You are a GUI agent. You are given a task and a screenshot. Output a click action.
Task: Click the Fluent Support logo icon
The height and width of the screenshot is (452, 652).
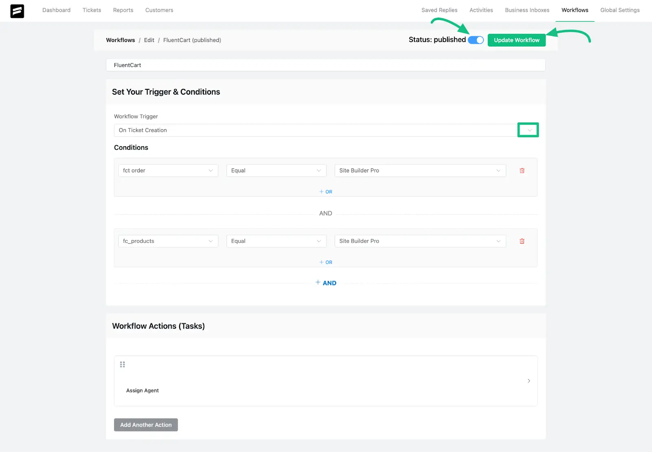click(x=17, y=11)
